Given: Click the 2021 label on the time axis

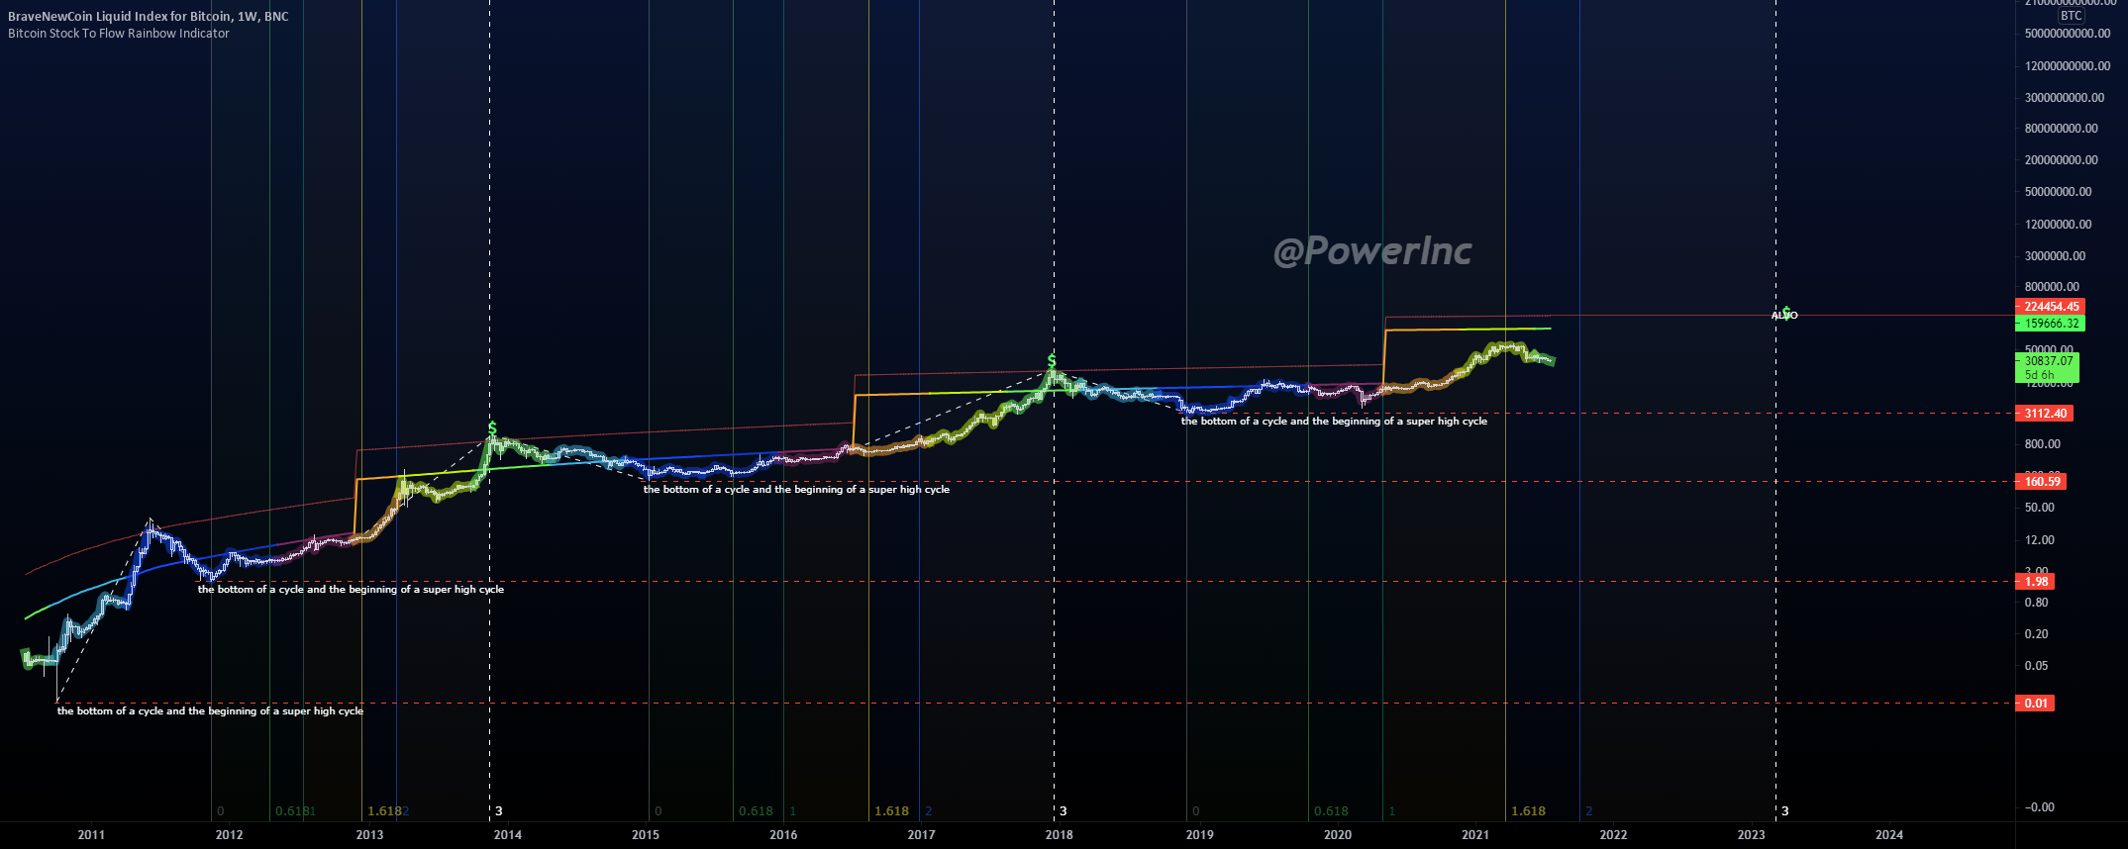Looking at the screenshot, I should [x=1475, y=835].
